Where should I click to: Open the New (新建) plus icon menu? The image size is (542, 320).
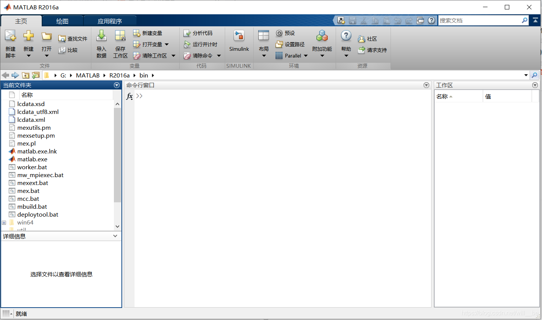[x=29, y=36]
